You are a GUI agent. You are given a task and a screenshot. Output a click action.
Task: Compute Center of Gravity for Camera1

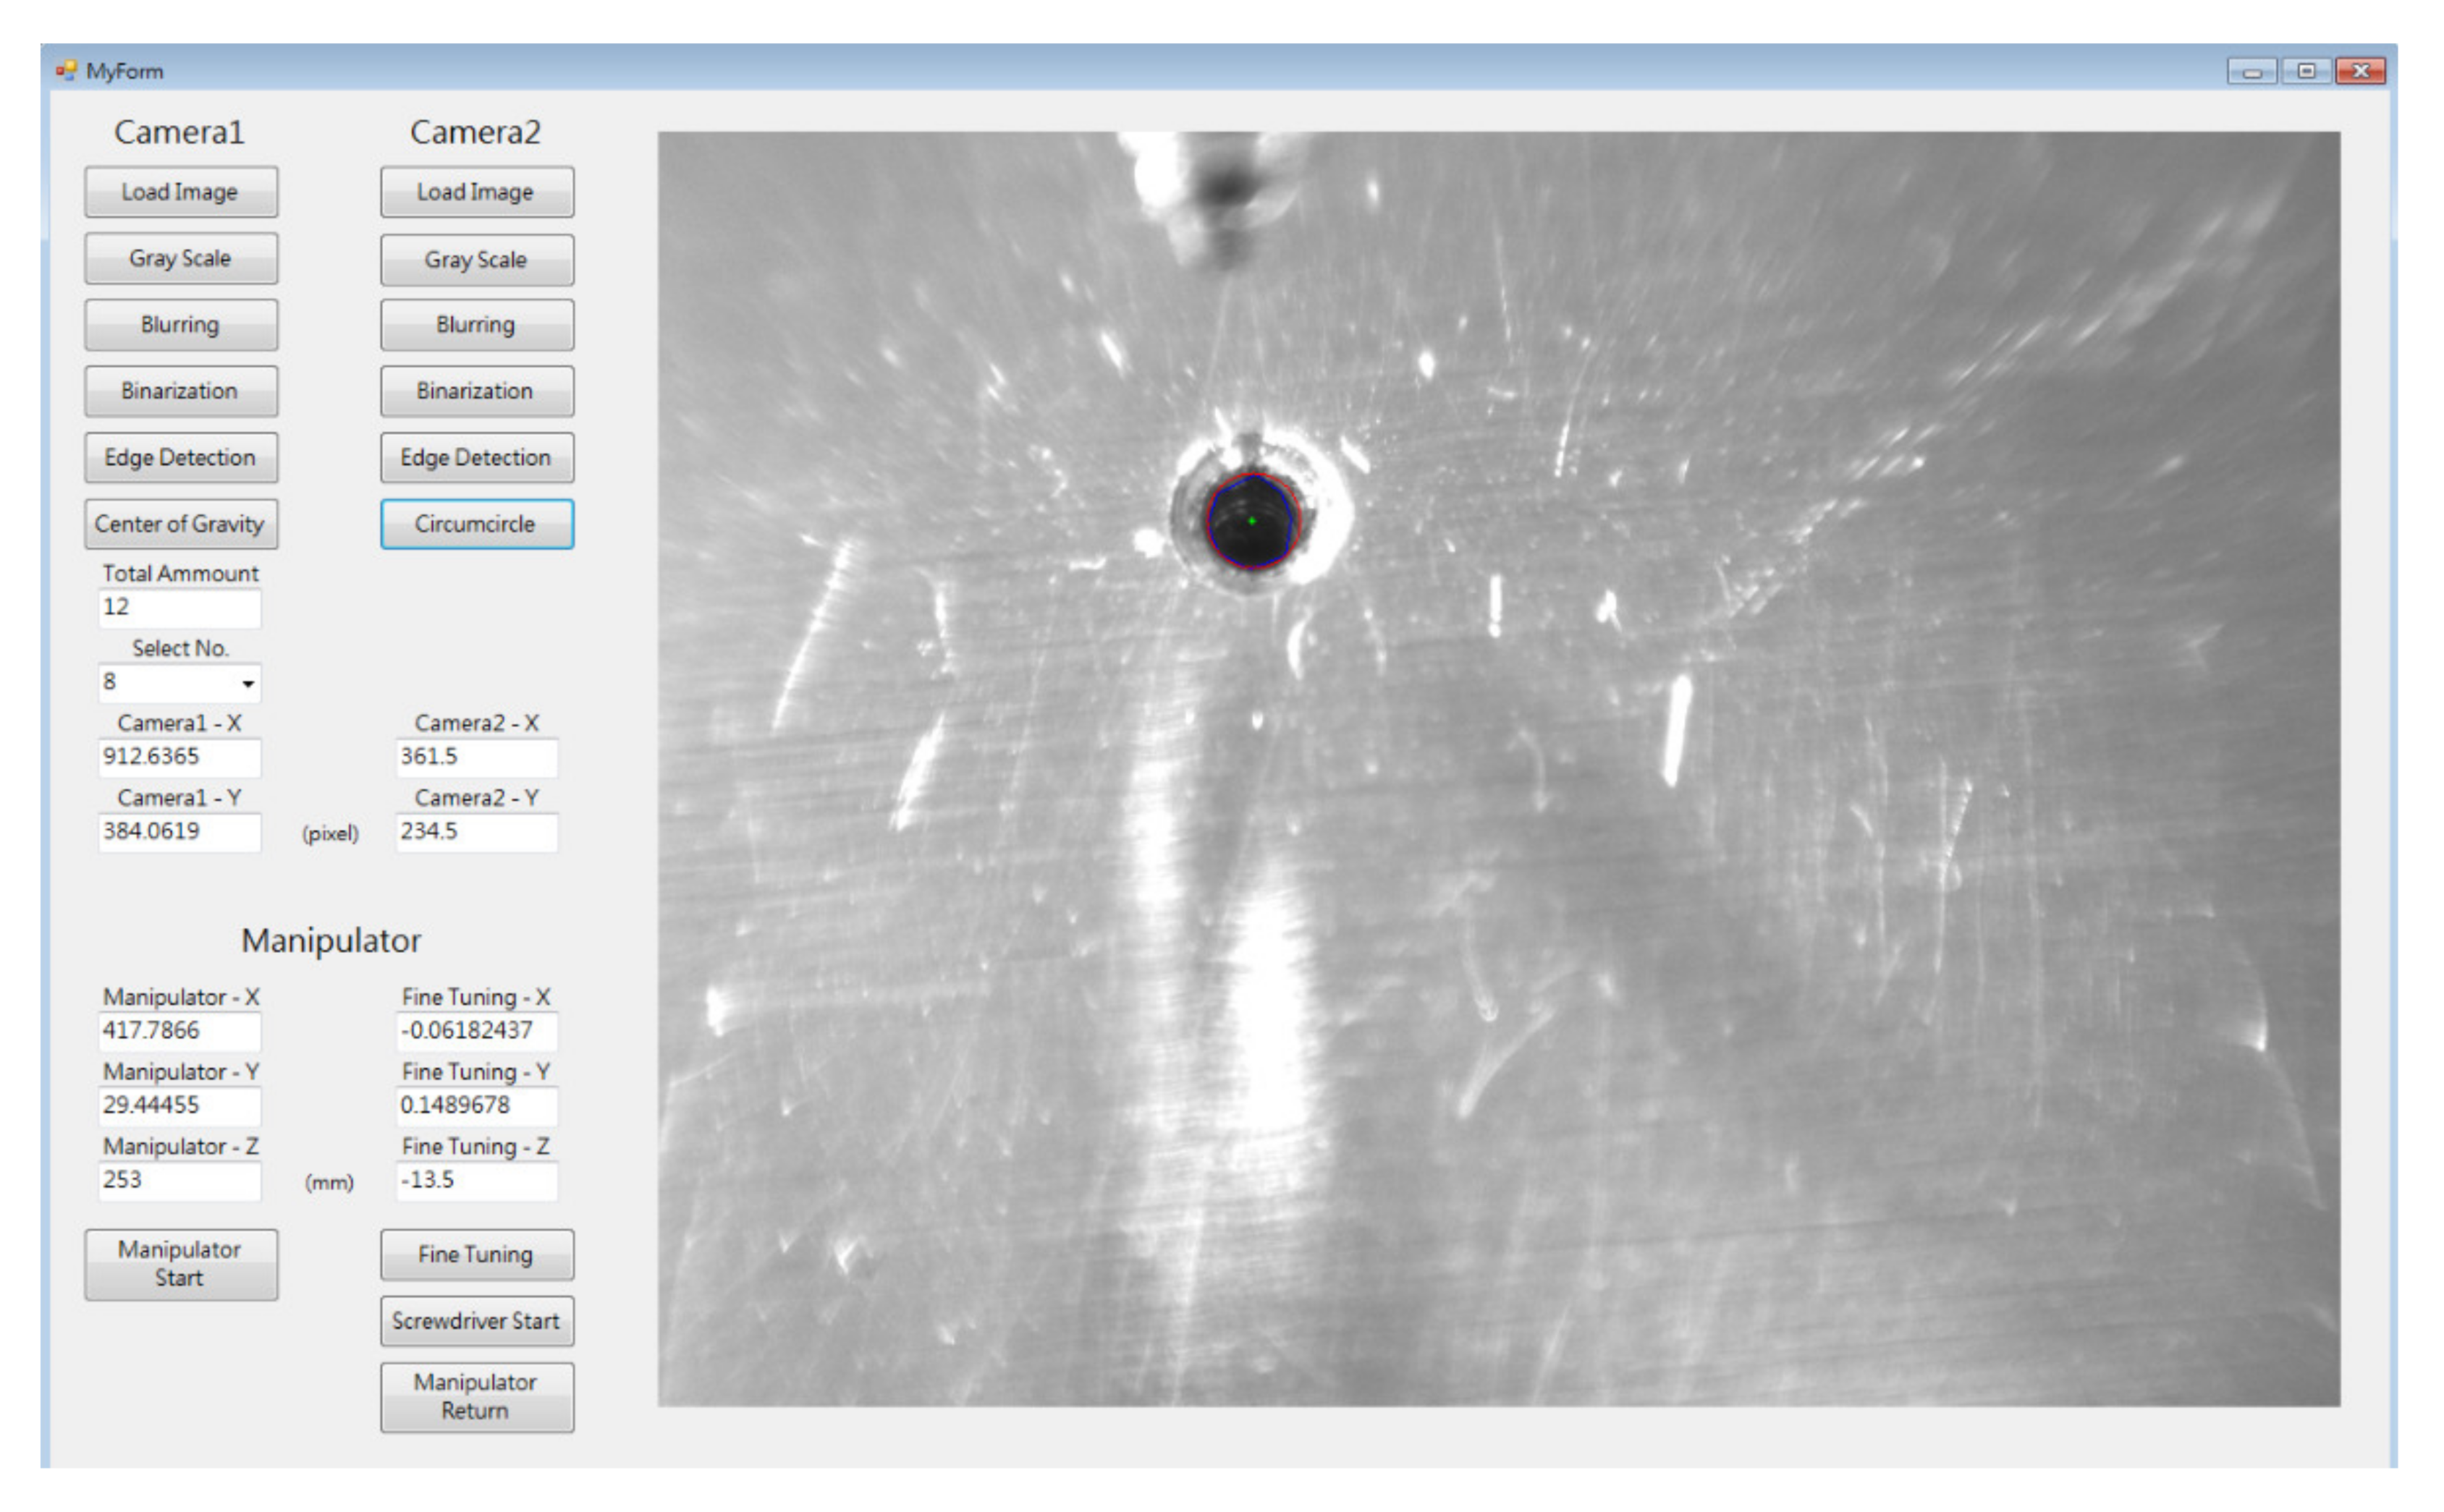(180, 524)
